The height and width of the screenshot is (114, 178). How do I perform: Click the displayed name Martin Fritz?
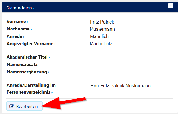pos(101,44)
